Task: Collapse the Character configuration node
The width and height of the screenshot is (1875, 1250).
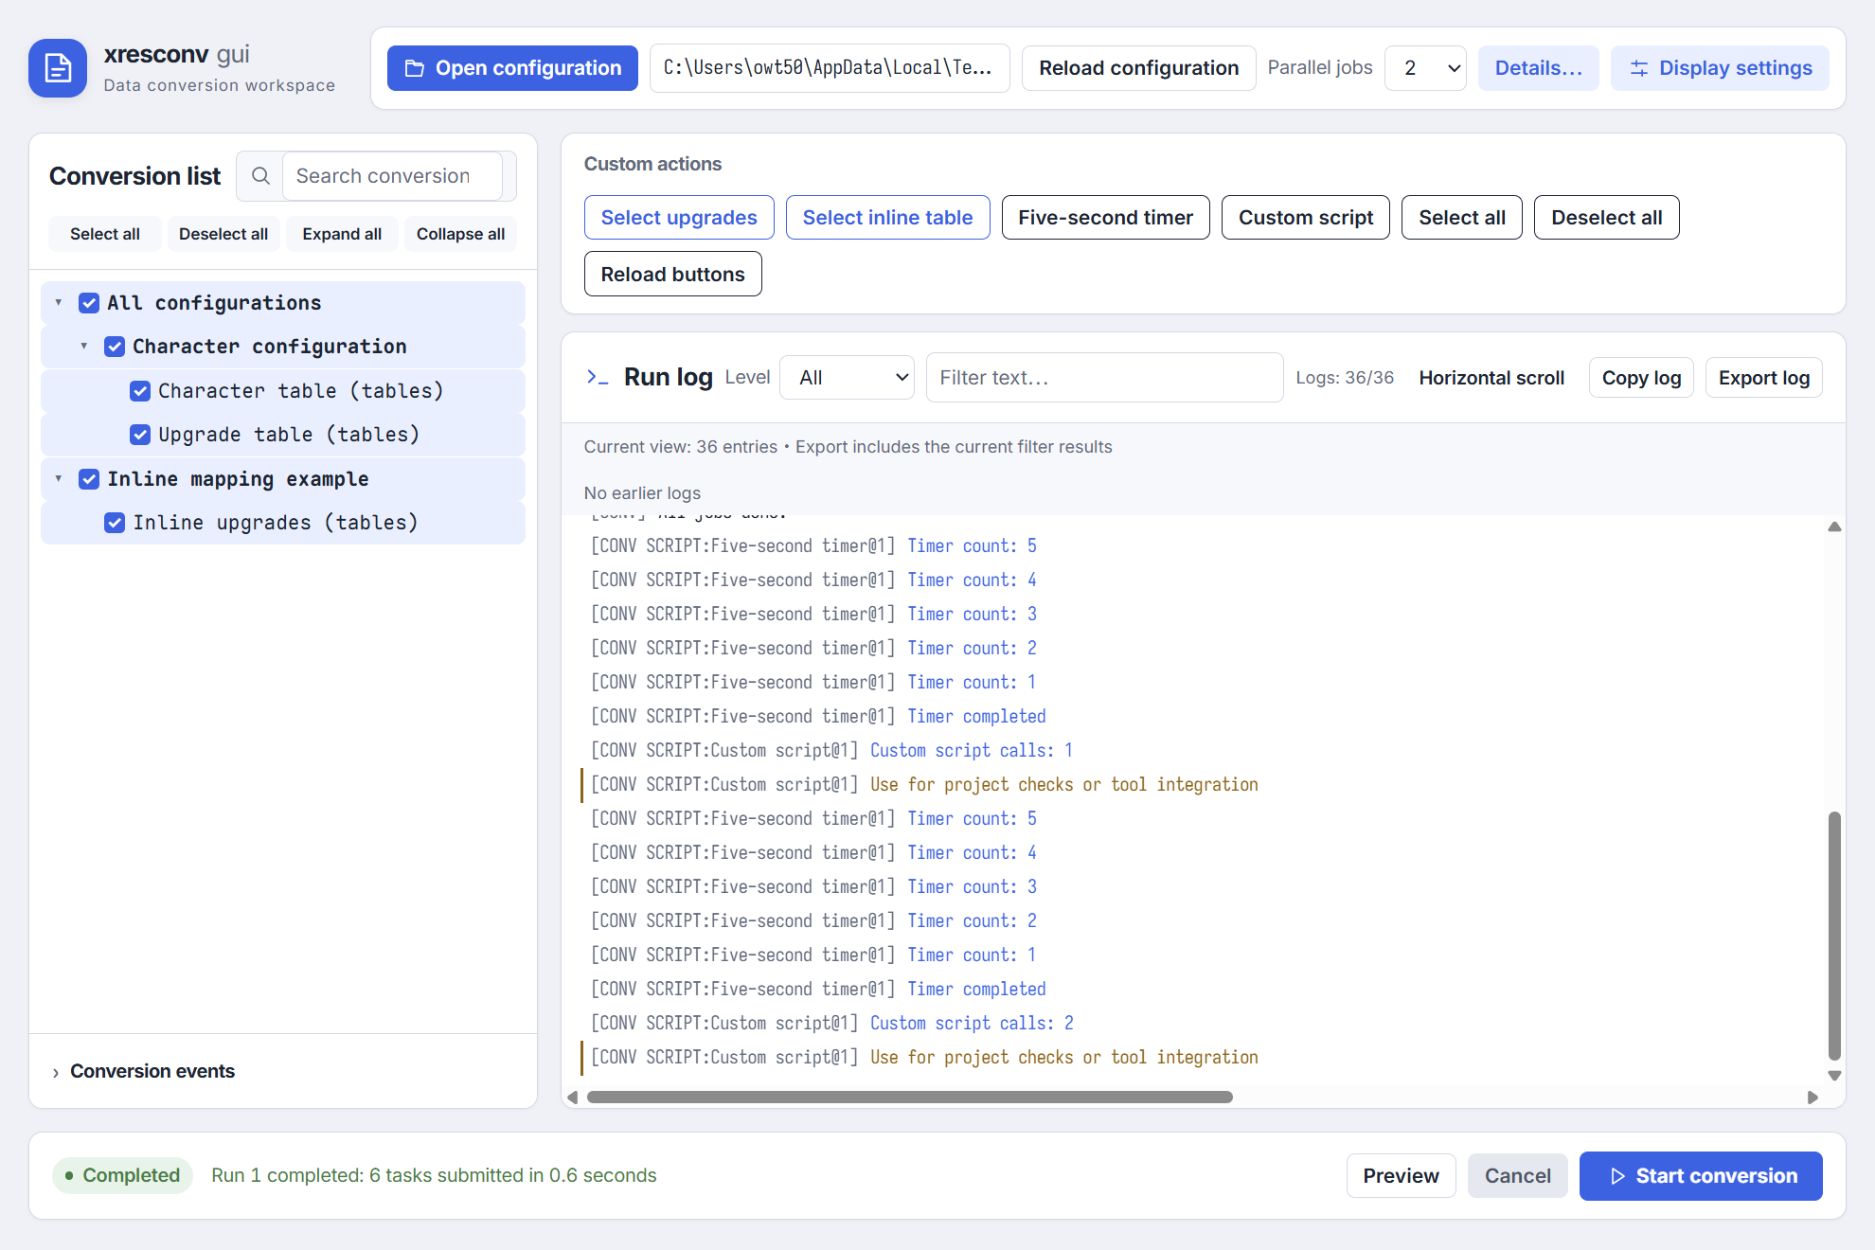Action: pyautogui.click(x=84, y=347)
